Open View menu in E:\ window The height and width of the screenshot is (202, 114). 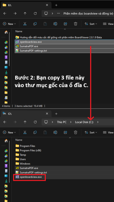coord(108,24)
